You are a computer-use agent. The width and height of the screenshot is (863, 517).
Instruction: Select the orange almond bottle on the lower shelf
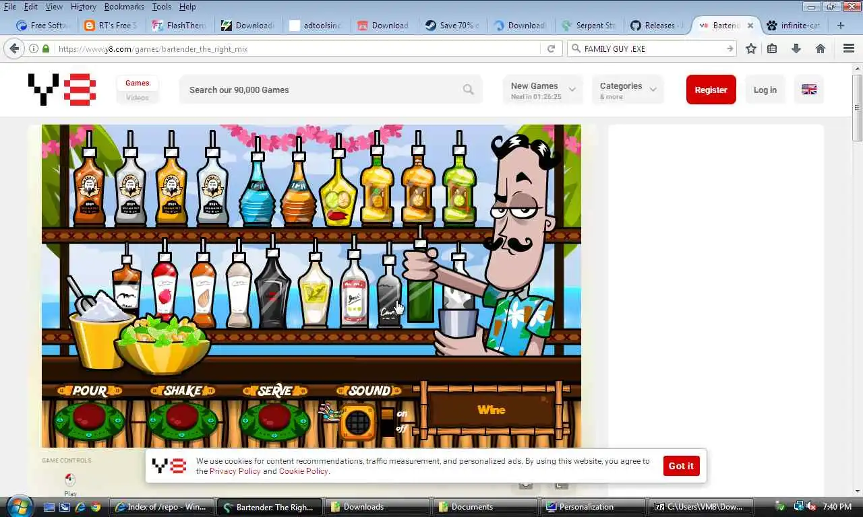pyautogui.click(x=203, y=283)
